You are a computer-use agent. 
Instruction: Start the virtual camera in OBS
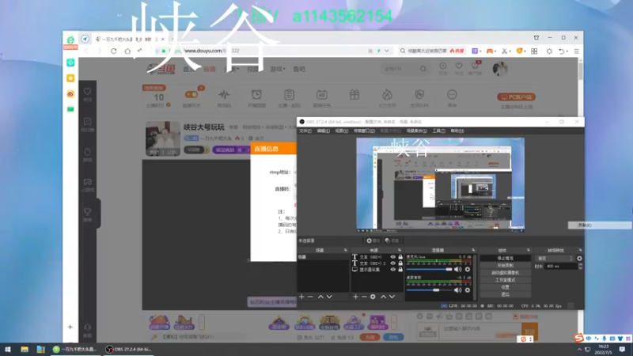click(505, 273)
